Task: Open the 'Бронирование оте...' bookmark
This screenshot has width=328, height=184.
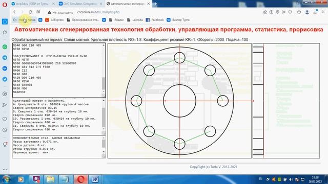Action: point(83,20)
